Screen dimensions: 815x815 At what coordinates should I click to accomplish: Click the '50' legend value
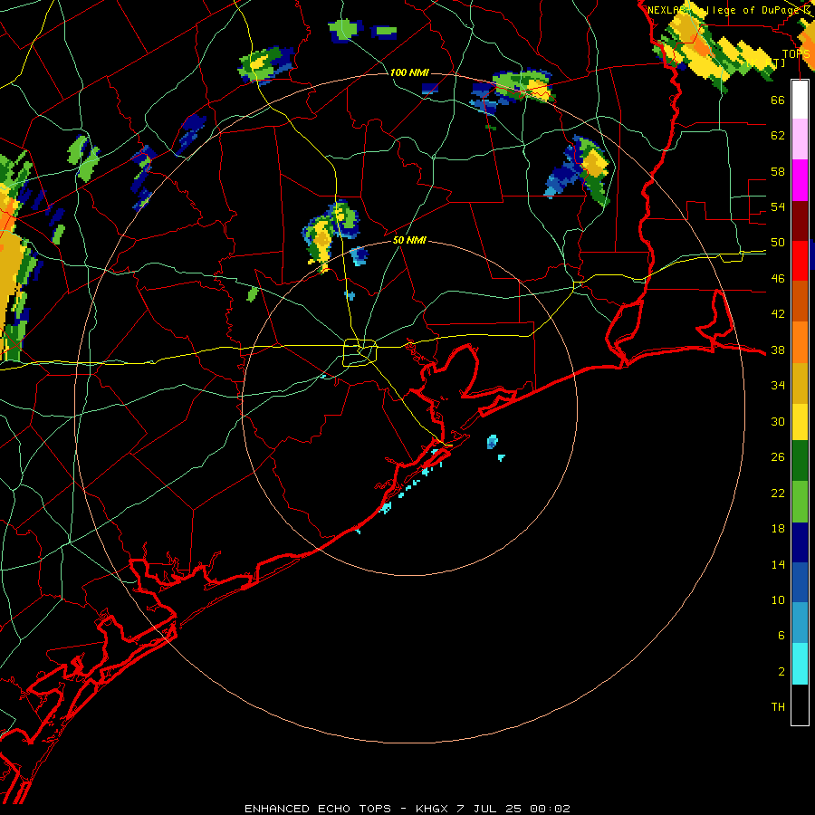click(x=778, y=243)
